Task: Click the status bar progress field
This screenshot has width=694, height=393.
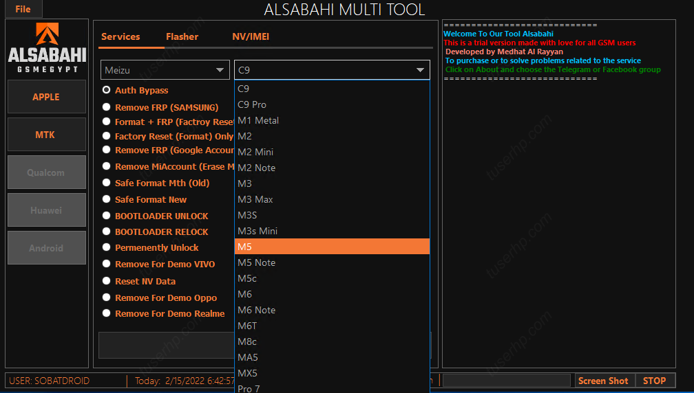Action: click(x=507, y=380)
